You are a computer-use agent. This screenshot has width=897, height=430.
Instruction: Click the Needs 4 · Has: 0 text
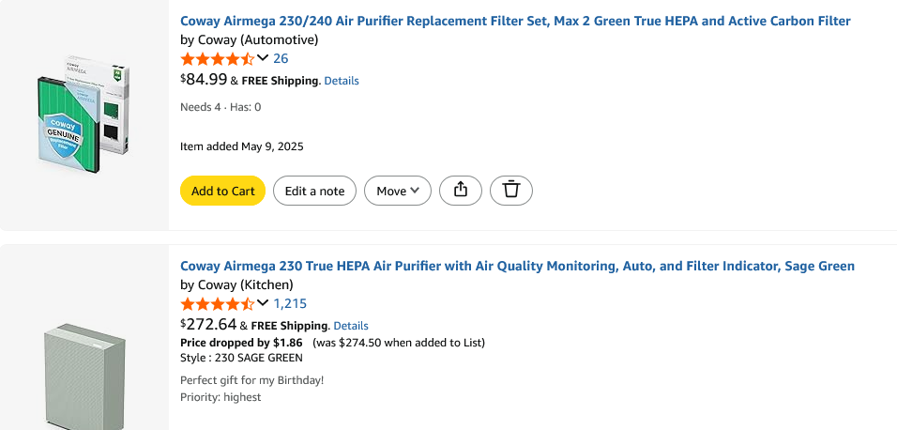[220, 107]
